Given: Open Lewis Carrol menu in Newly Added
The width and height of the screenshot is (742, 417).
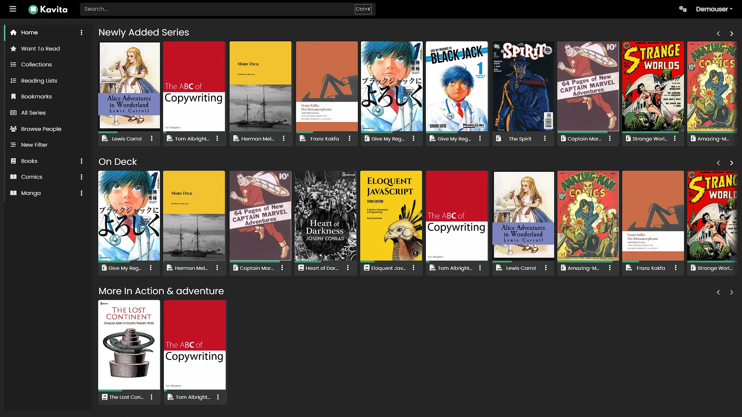Looking at the screenshot, I should click(x=151, y=138).
